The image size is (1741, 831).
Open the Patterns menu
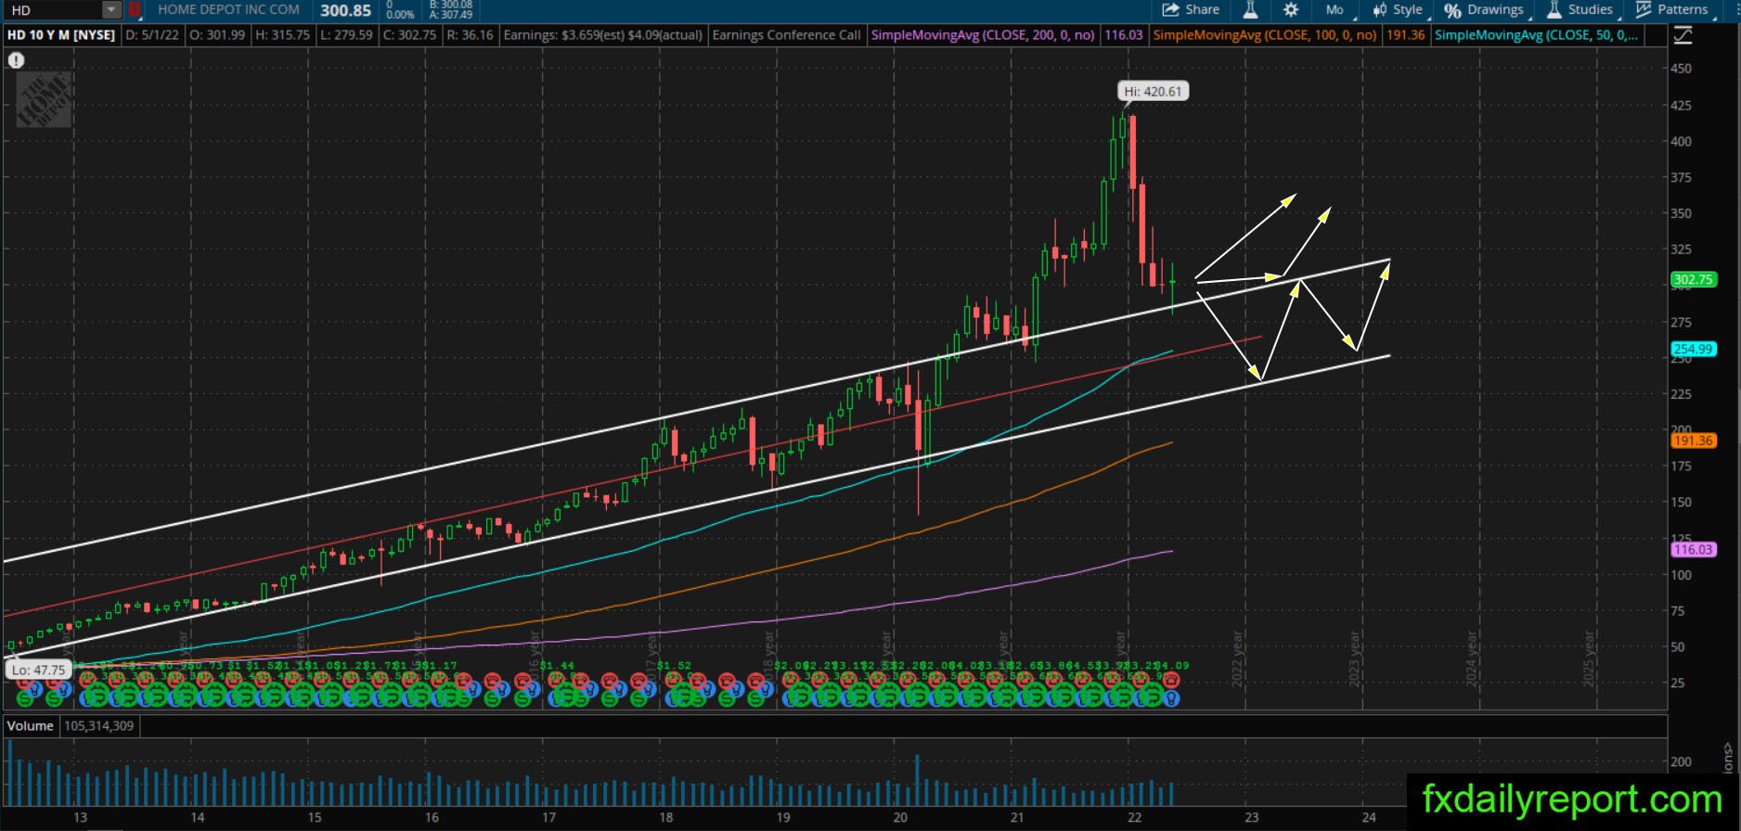(1673, 9)
